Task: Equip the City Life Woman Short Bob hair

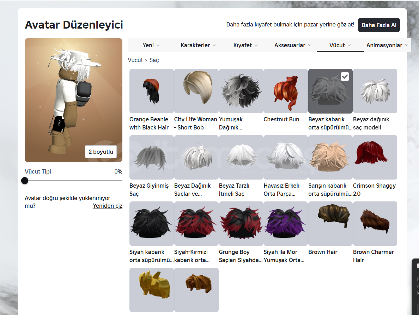Action: [x=196, y=91]
